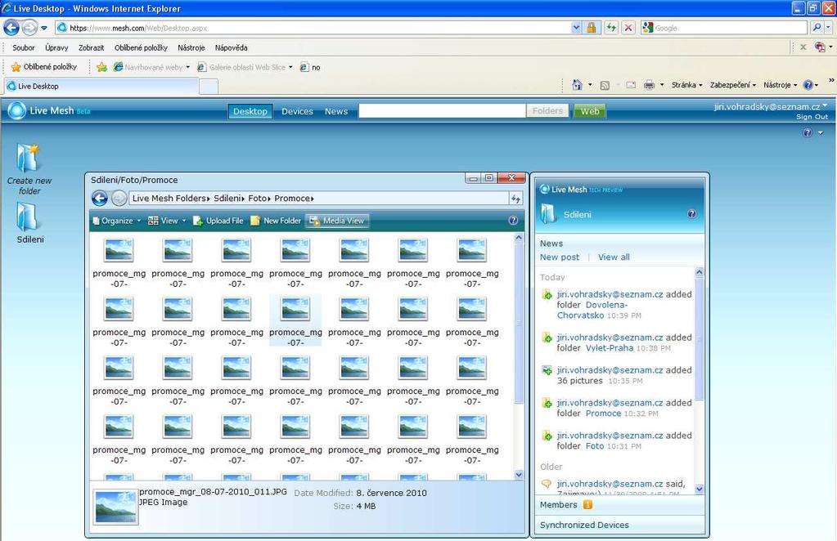Refresh the page with the browser refresh icon
The height and width of the screenshot is (541, 837).
[610, 28]
